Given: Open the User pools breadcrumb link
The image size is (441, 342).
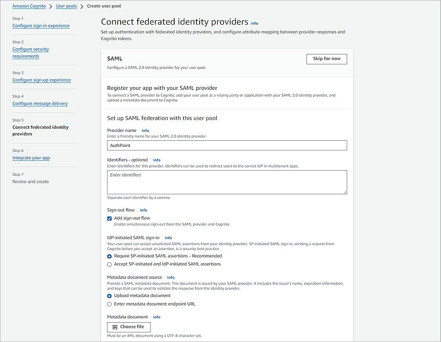Looking at the screenshot, I should click(66, 6).
